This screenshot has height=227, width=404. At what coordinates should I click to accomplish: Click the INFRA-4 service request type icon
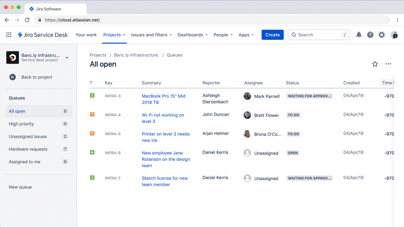pyautogui.click(x=92, y=114)
